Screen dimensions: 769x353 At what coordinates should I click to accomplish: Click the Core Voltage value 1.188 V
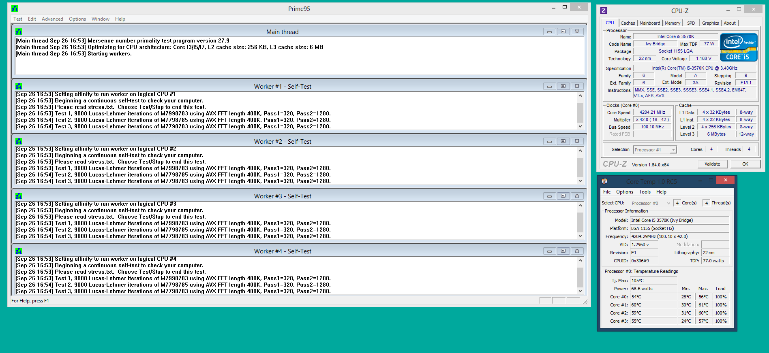tap(703, 58)
